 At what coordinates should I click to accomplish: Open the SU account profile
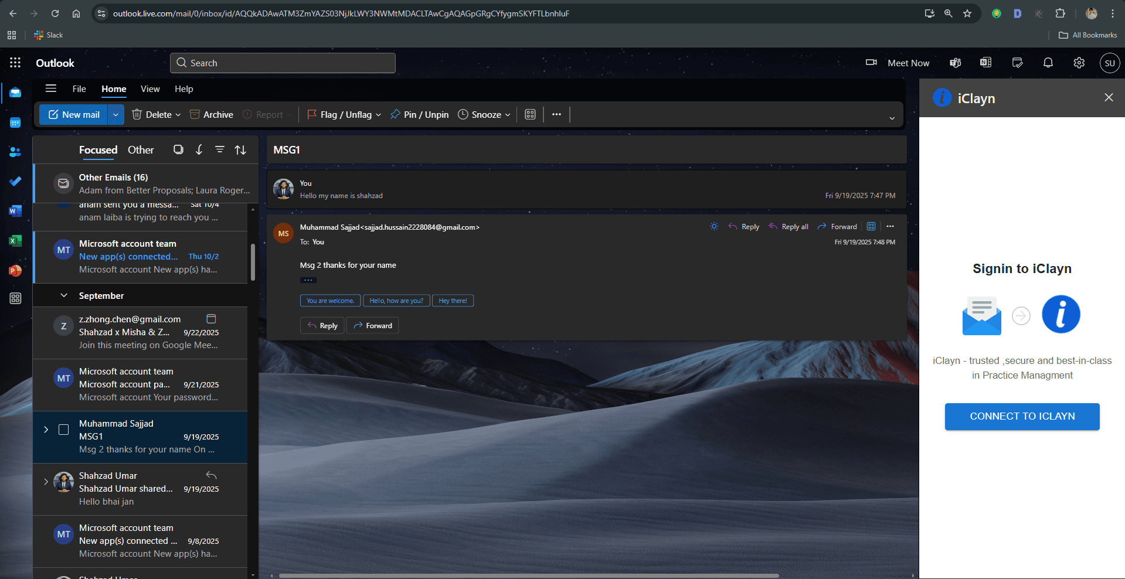point(1110,63)
